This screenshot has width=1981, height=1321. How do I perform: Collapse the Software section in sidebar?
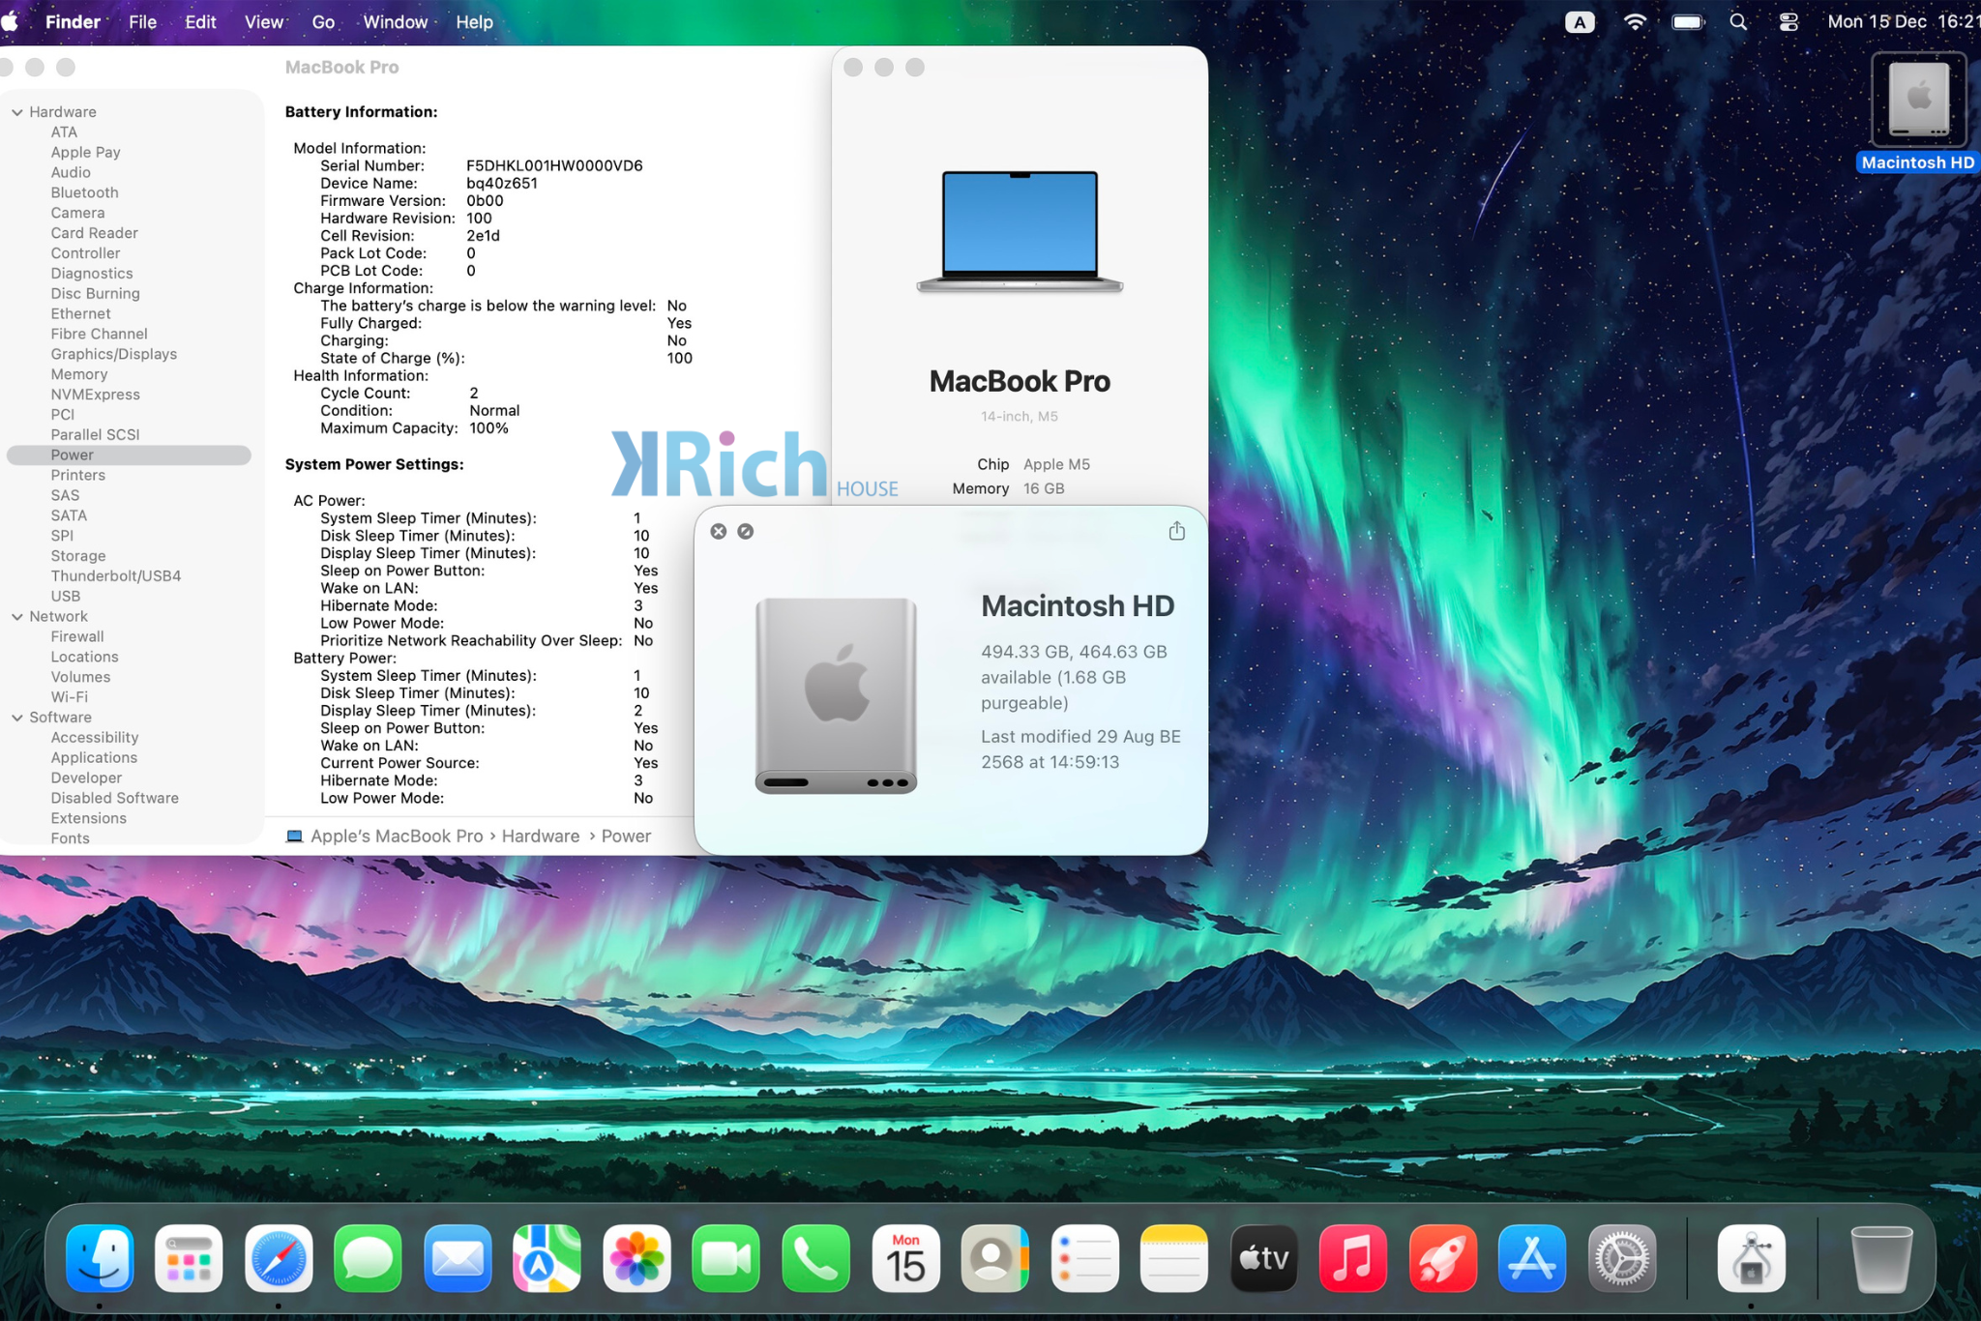tap(17, 718)
